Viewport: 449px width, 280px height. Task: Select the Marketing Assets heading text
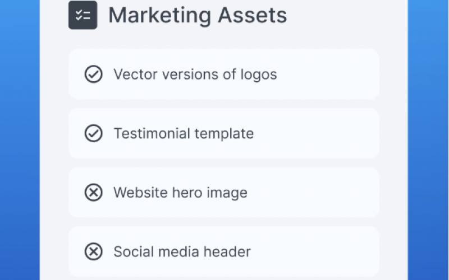tap(198, 16)
